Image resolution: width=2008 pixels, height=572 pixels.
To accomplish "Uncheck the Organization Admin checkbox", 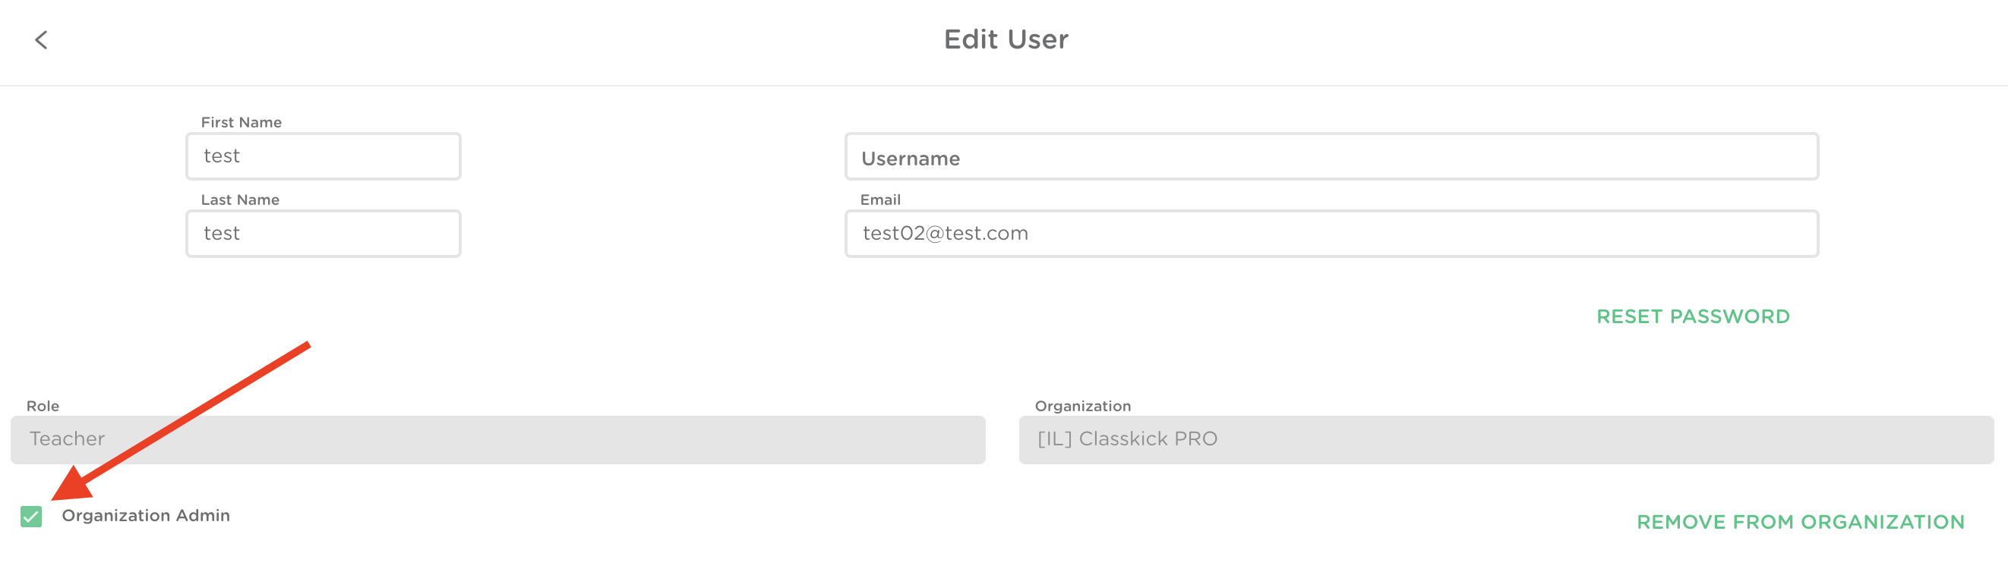I will (31, 517).
